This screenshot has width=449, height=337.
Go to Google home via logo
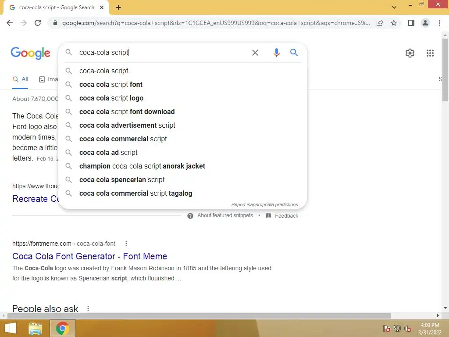point(30,53)
